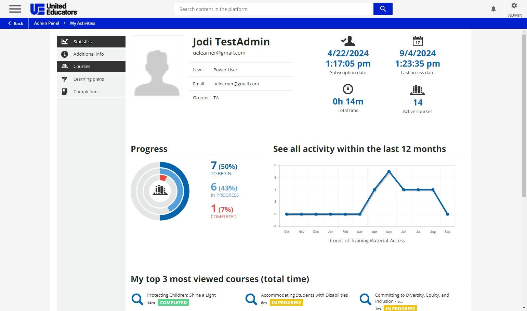This screenshot has width=527, height=311.
Task: Click IN PROGRESS badge on Committing to Diversity
Action: (400, 309)
